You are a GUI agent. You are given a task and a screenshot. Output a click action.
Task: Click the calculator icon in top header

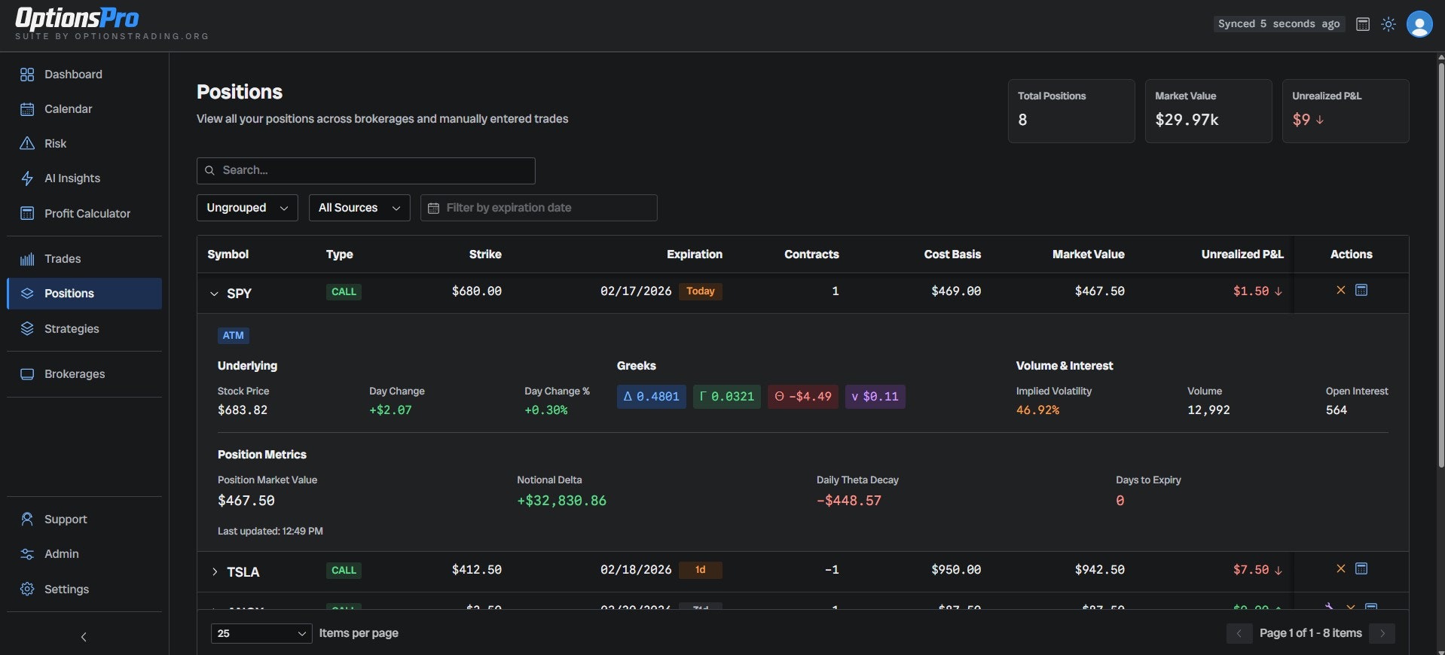coord(1362,24)
